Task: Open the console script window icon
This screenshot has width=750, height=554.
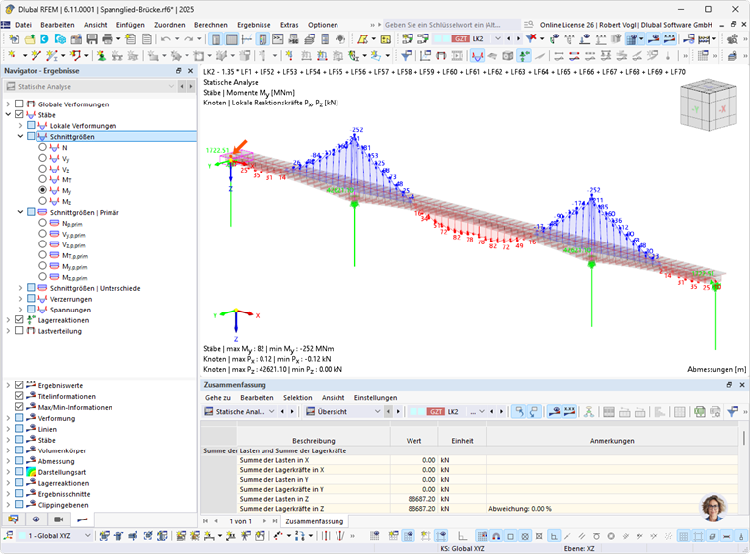Action: 278,39
